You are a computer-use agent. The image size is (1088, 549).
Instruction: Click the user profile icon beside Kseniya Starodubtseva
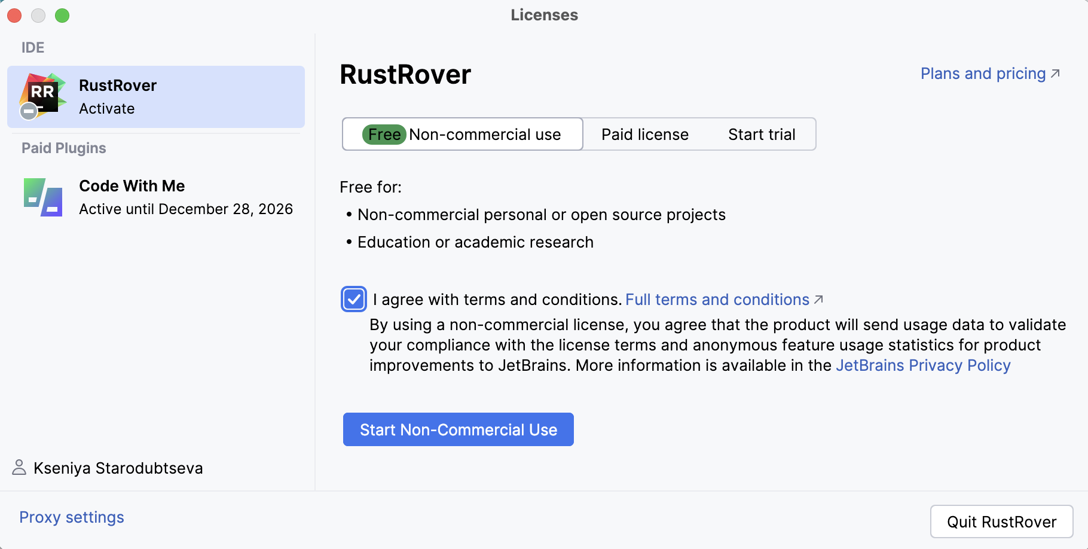[19, 468]
